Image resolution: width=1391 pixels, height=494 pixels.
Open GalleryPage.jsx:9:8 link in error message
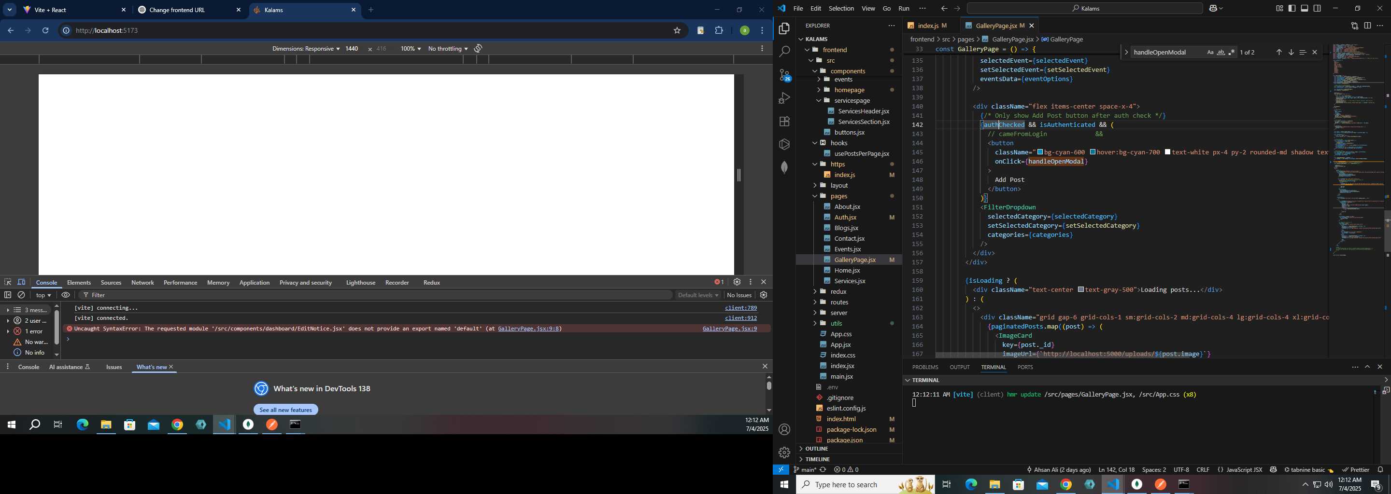pos(529,329)
